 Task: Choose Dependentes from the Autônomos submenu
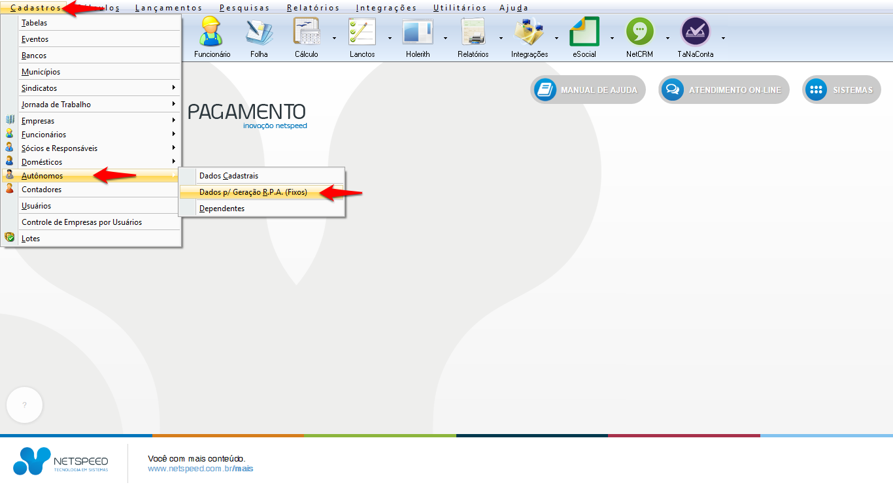point(222,209)
